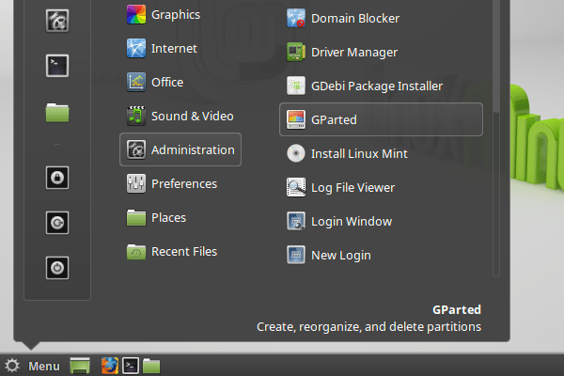This screenshot has height=376, width=564.
Task: Click the GParted application icon
Action: (296, 119)
